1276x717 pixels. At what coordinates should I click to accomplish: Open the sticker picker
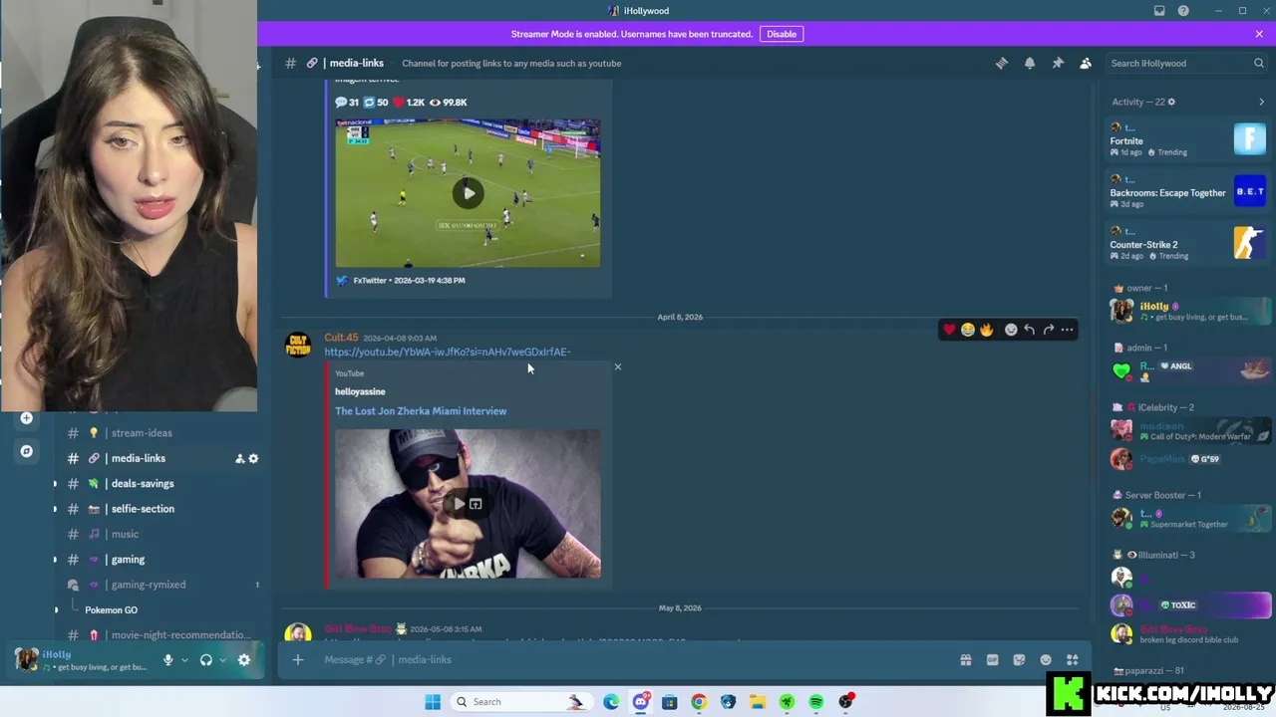coord(1019,659)
